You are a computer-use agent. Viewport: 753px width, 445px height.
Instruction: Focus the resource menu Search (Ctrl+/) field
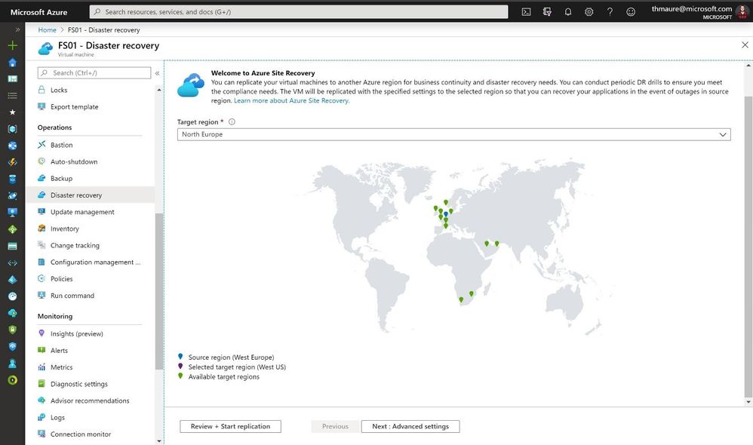(x=94, y=73)
